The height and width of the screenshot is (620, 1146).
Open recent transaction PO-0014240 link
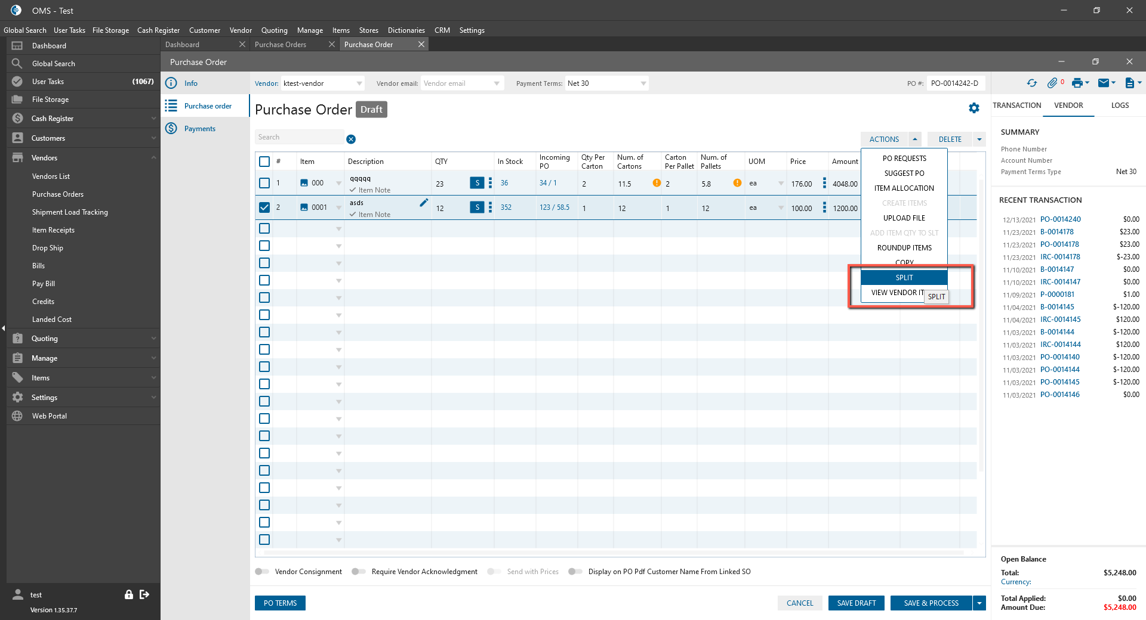(1060, 219)
